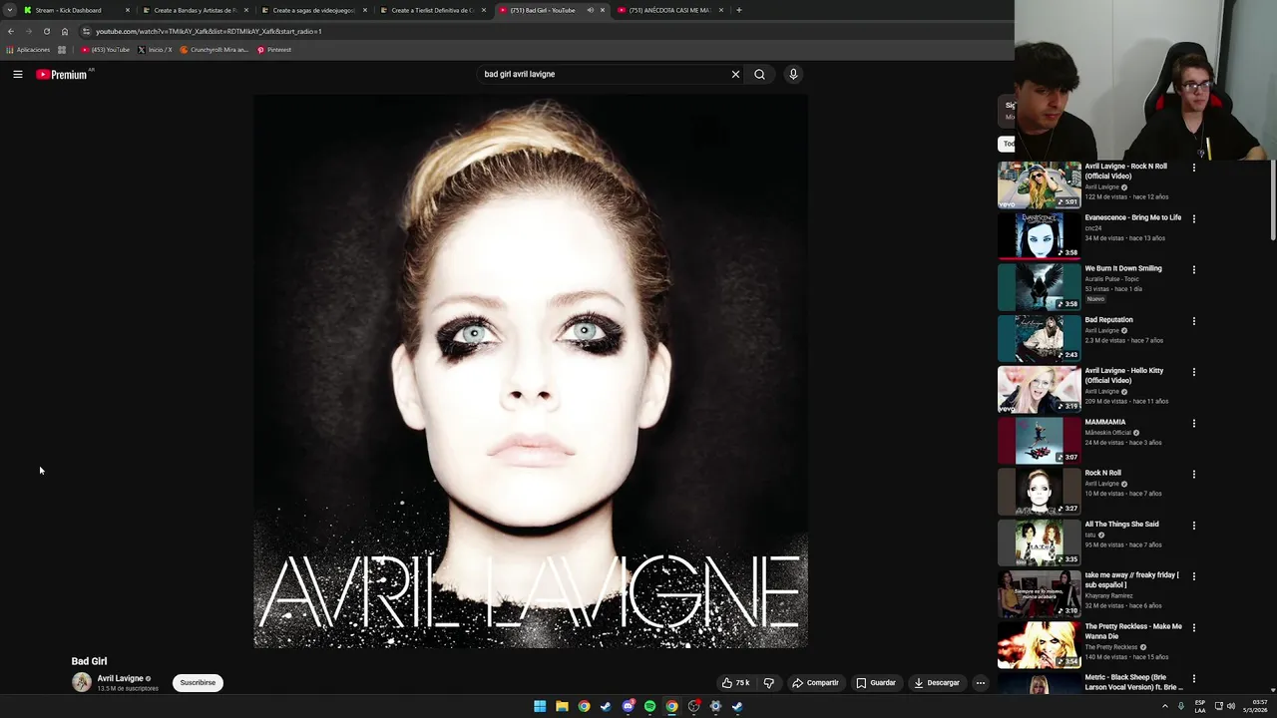
Task: Open Metric Black Sheep video title
Action: point(1133,682)
